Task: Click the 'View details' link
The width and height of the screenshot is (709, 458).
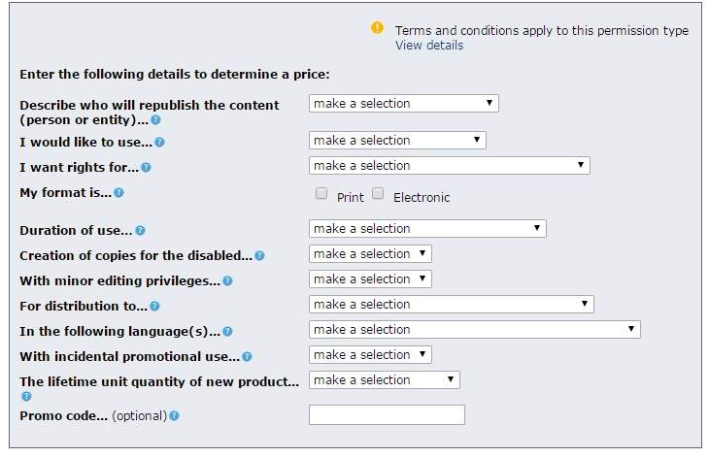Action: (428, 46)
